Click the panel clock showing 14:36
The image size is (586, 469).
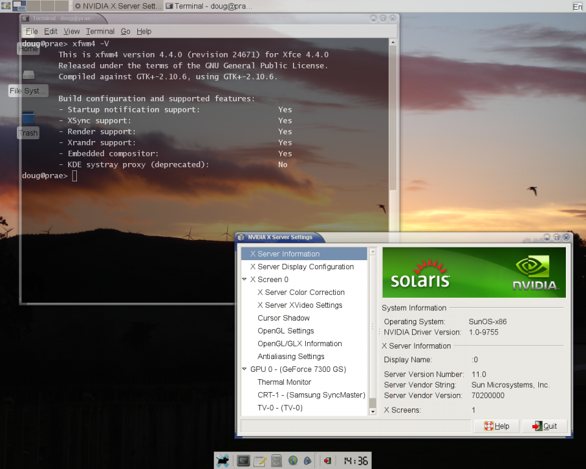click(x=356, y=461)
